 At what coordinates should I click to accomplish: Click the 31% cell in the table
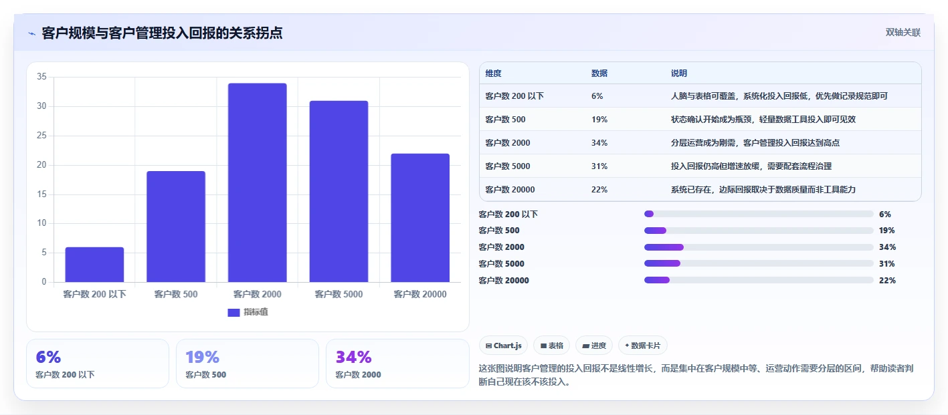[599, 166]
